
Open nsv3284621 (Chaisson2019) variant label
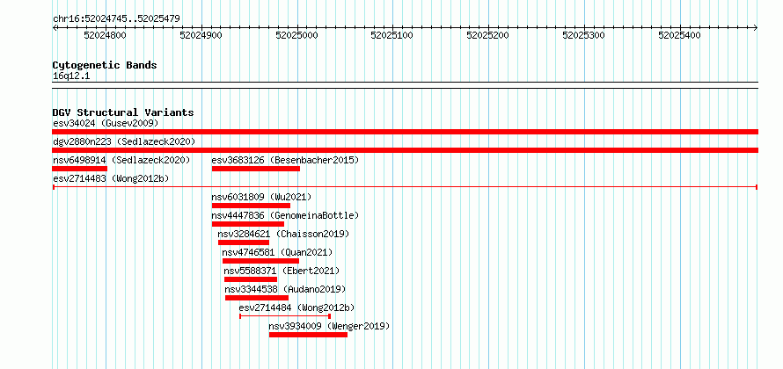[283, 234]
